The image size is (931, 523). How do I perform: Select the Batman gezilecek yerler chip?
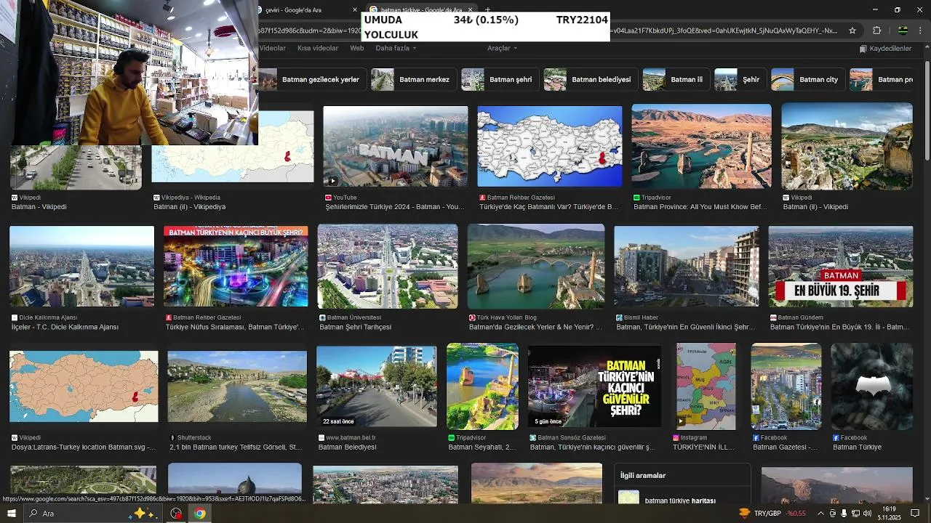[x=312, y=80]
